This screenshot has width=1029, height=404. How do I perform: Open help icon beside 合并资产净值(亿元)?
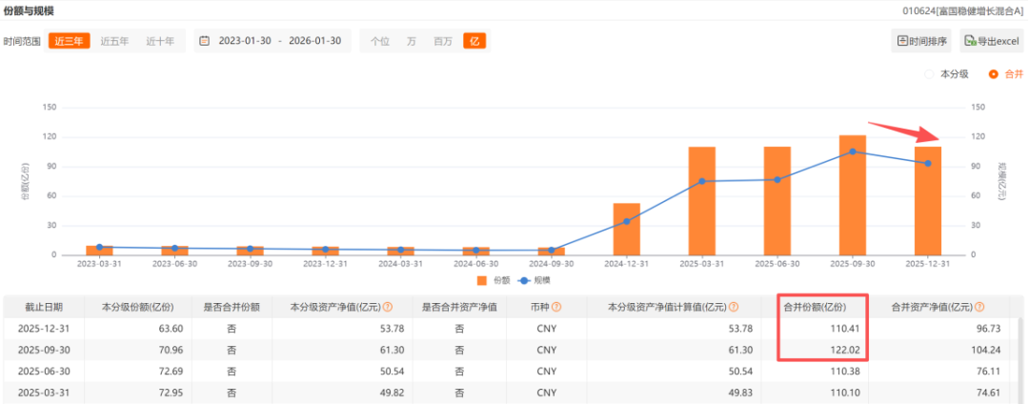(x=979, y=307)
